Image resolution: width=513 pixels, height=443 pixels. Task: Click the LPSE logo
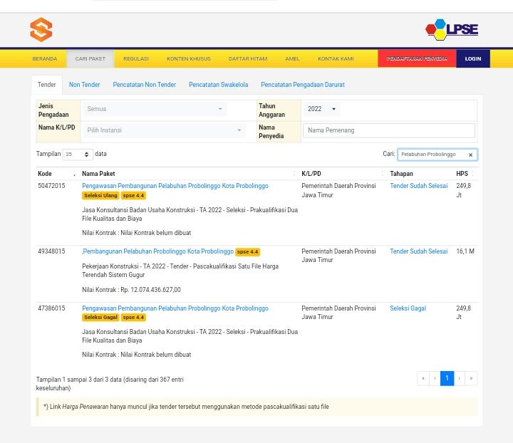pos(451,29)
